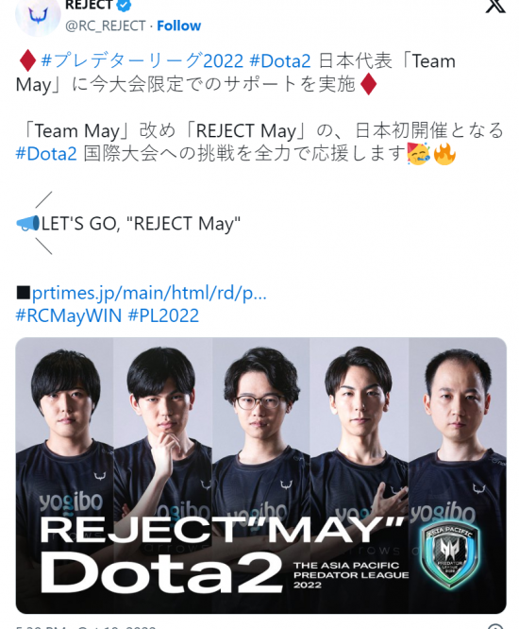Open the @RC_REJECT handle
519x629 pixels.
106,25
